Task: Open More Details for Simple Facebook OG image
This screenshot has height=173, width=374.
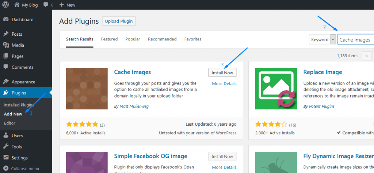Action: tap(224, 167)
